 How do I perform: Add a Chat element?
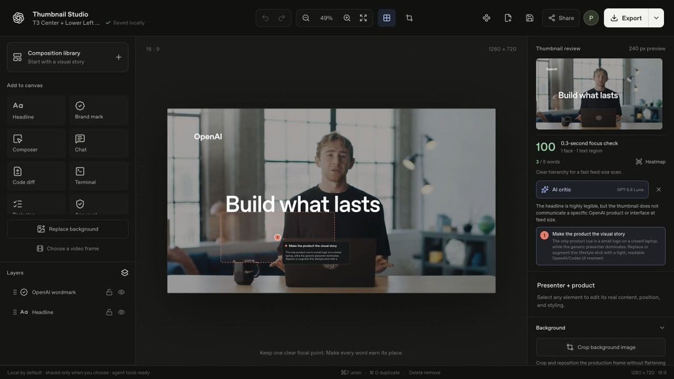(x=99, y=143)
